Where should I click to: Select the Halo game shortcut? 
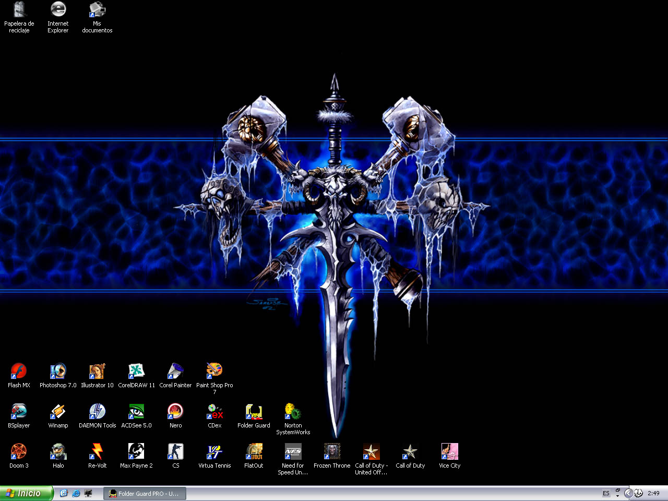[x=58, y=456]
